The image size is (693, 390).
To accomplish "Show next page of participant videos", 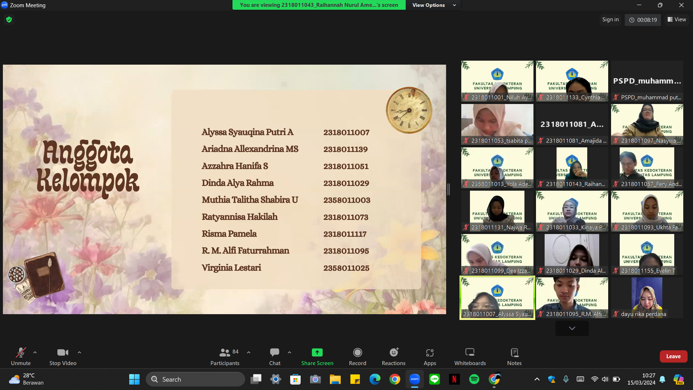I will (572, 328).
